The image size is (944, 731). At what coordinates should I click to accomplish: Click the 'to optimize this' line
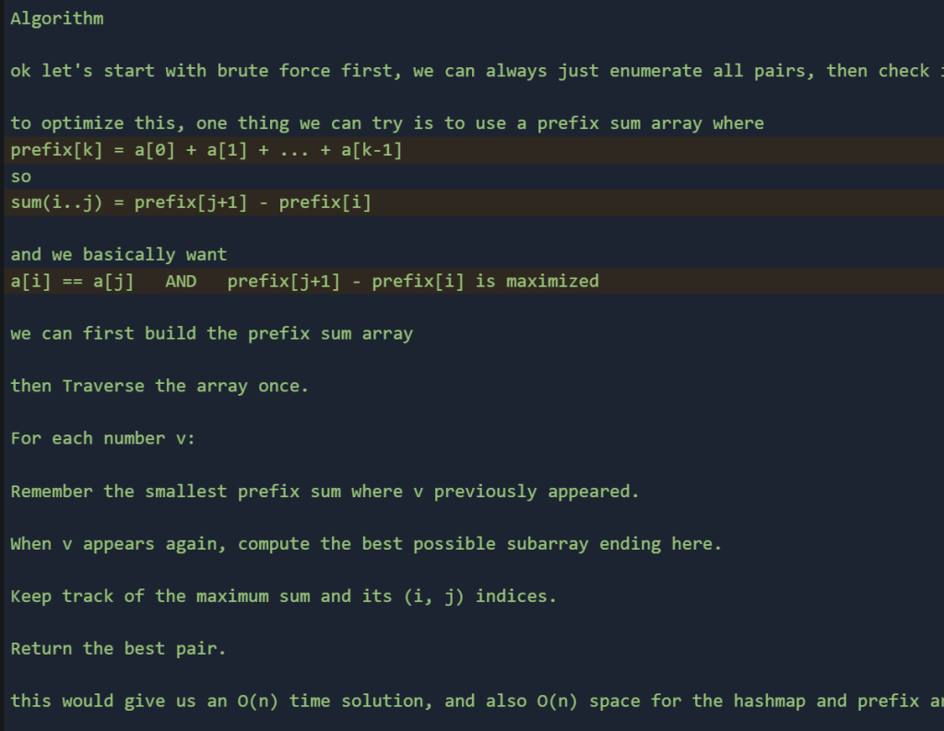[x=387, y=123]
